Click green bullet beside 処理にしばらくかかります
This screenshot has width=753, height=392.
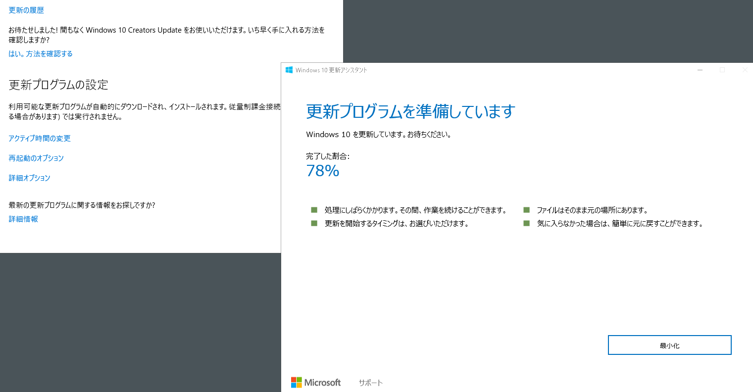point(314,210)
